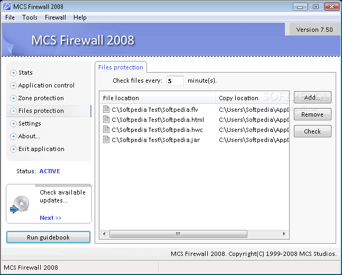Viewport: 342px width, 275px height.
Task: Click the CD update icon
Action: point(20,205)
